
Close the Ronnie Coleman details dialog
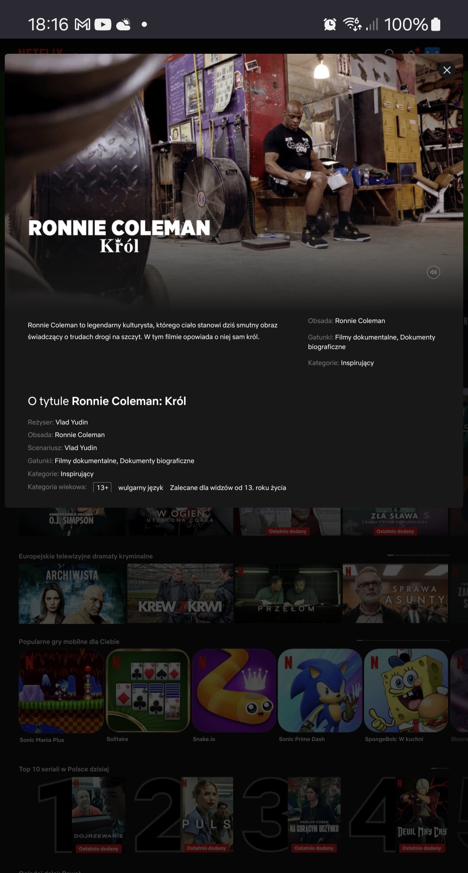tap(447, 70)
